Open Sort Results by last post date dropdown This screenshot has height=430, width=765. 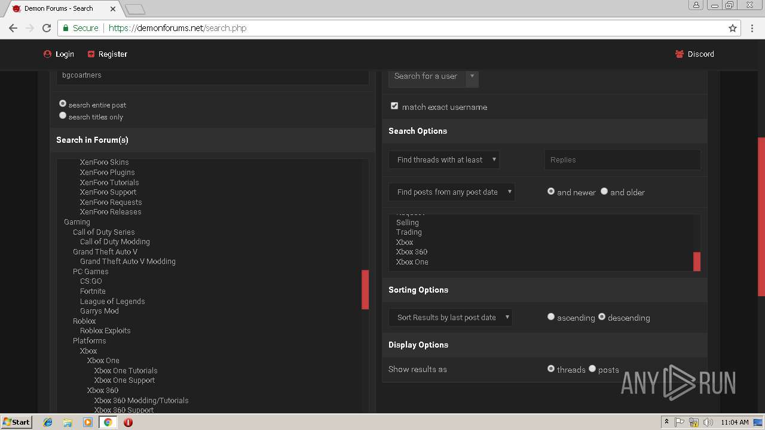tap(451, 317)
